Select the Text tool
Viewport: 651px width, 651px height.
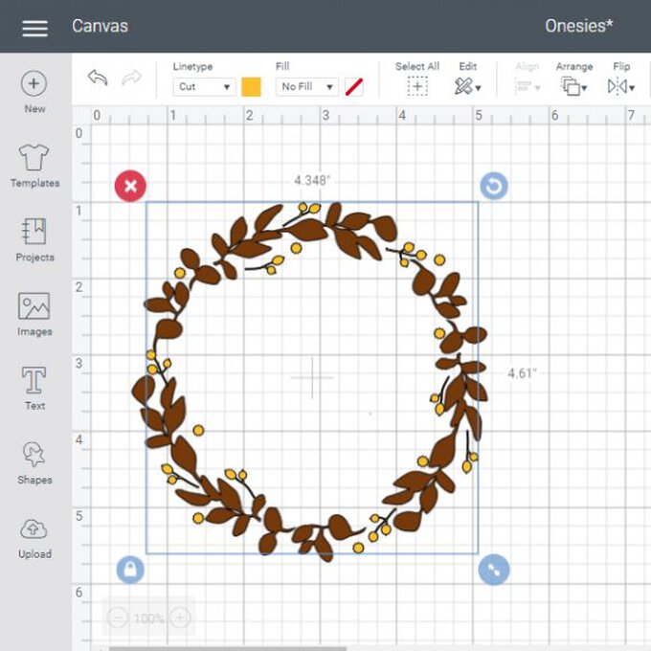(x=34, y=381)
